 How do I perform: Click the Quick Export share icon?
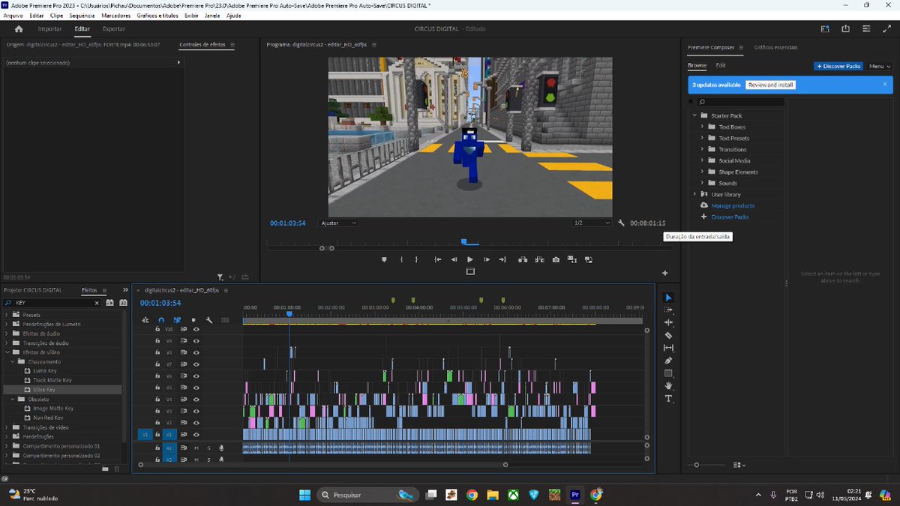[846, 28]
